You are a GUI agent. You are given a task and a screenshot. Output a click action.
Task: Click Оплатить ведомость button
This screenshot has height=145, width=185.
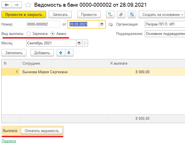(42, 131)
